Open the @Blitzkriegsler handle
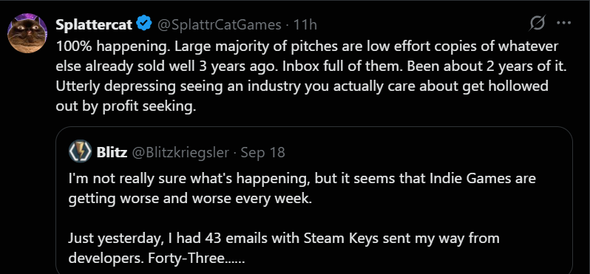The width and height of the screenshot is (590, 274). [x=180, y=153]
